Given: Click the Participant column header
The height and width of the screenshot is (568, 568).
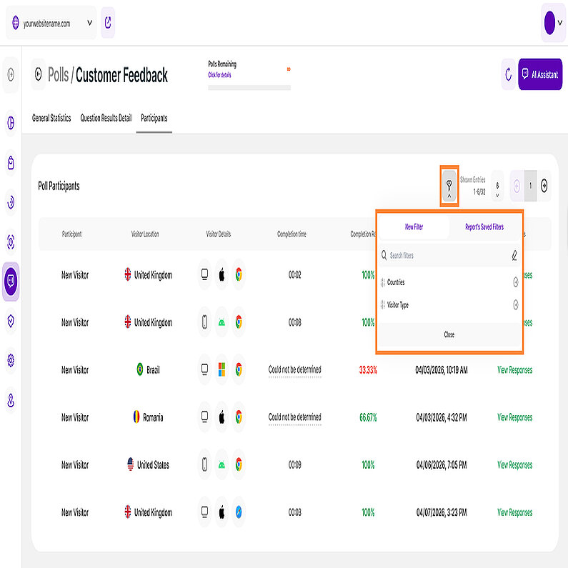Looking at the screenshot, I should (71, 234).
